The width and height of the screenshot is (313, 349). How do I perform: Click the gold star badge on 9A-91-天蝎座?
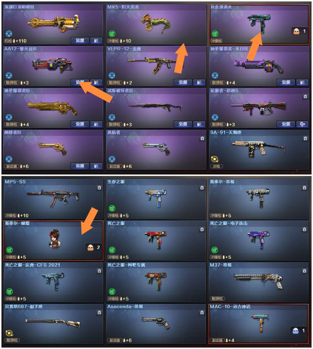click(215, 159)
